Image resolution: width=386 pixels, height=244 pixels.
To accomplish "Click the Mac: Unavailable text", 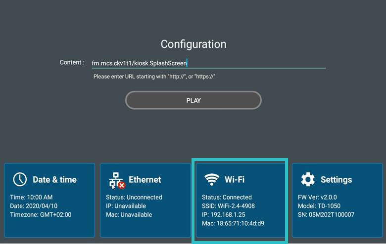I will (x=129, y=214).
